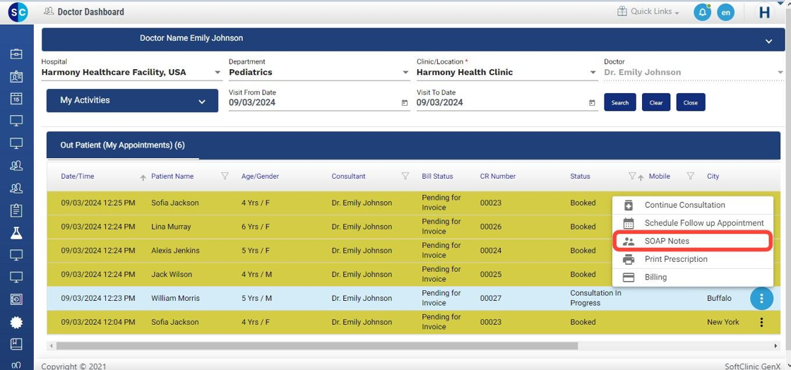The image size is (791, 370).
Task: Open the settings gear icon in sidebar
Action: [16, 322]
